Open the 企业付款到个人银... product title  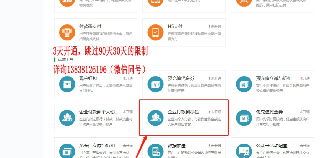[99, 112]
